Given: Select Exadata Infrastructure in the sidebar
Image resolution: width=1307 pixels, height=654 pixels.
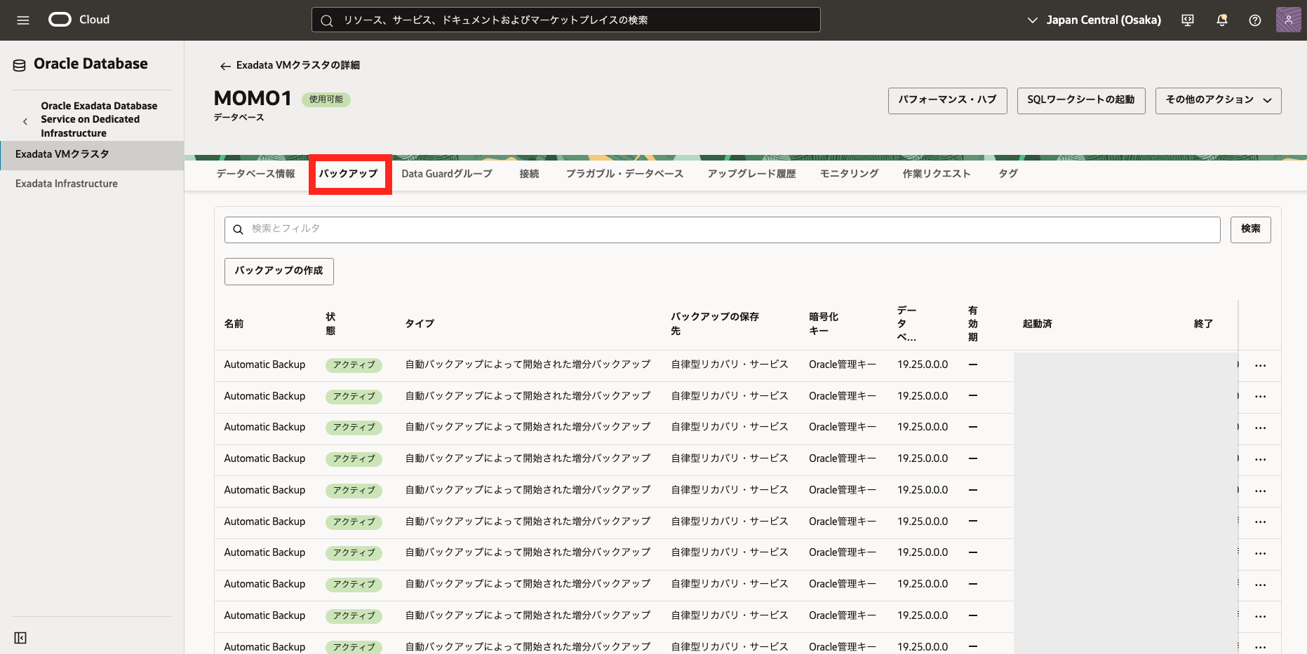Looking at the screenshot, I should point(67,184).
